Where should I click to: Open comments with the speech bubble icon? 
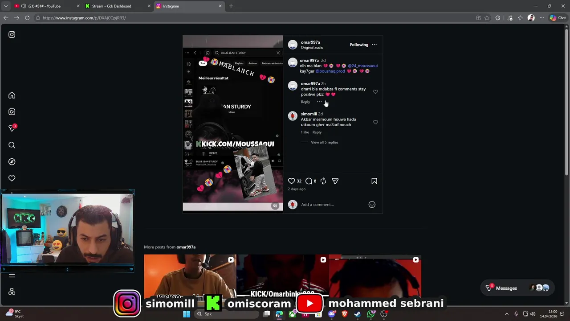309,181
